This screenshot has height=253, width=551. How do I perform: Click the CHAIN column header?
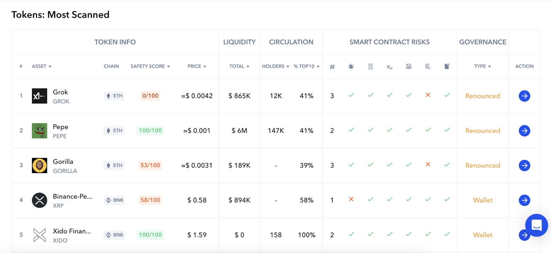[x=111, y=66]
